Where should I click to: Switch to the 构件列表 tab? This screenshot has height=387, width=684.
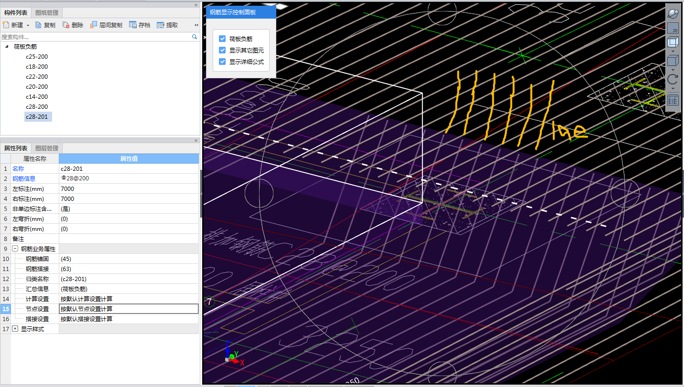pos(16,13)
